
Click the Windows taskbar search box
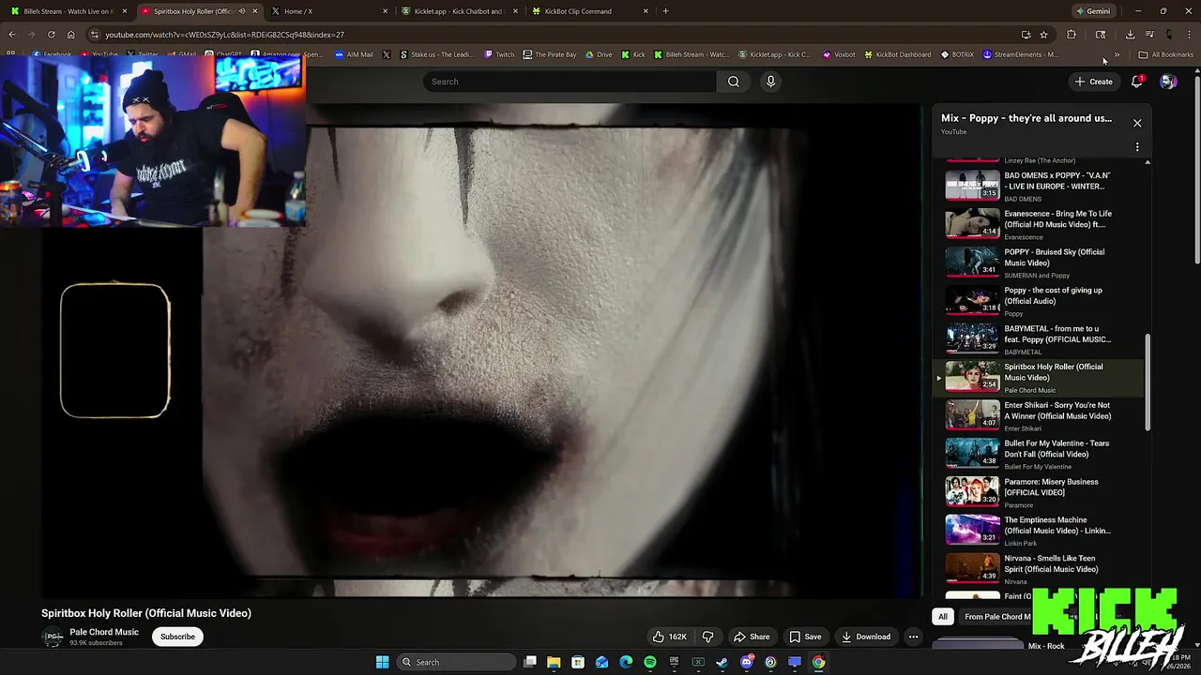tap(455, 662)
